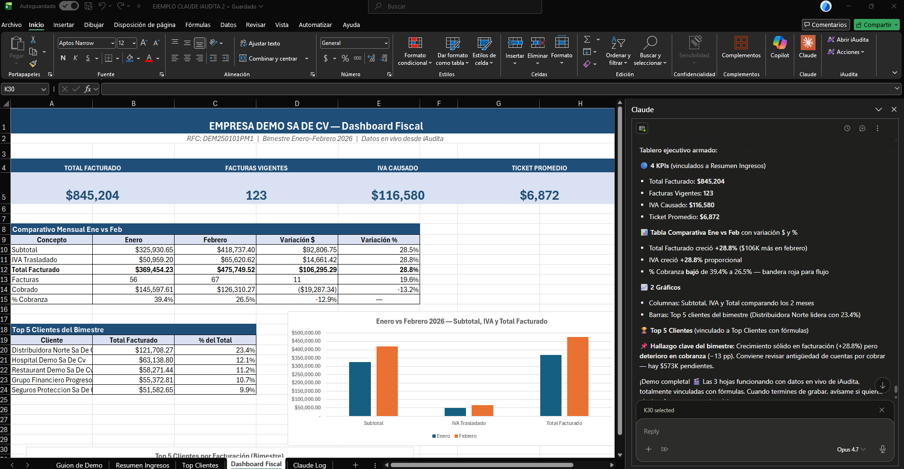Viewport: 904px width, 469px height.
Task: Expand the Combinar y centrar dropdown arrow
Action: [307, 59]
